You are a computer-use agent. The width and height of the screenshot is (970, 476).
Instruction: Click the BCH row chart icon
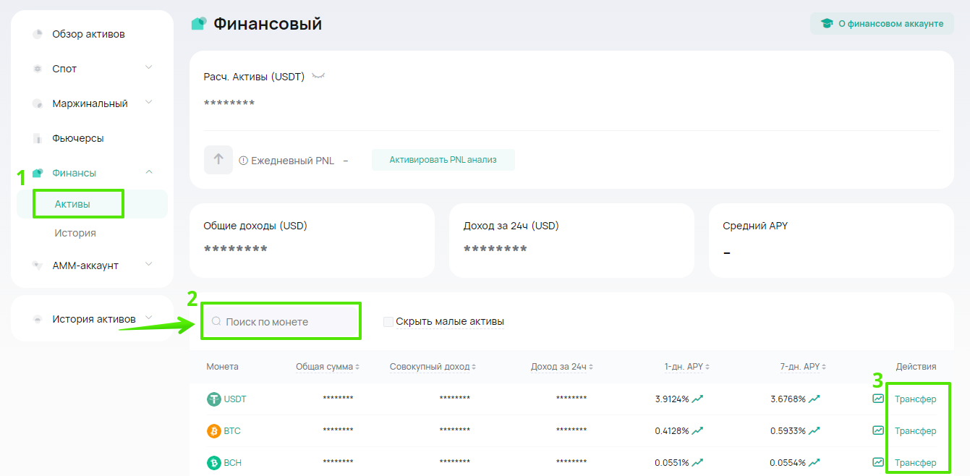[x=878, y=462]
